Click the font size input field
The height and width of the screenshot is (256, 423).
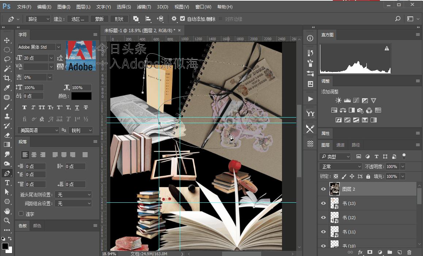pyautogui.click(x=35, y=58)
